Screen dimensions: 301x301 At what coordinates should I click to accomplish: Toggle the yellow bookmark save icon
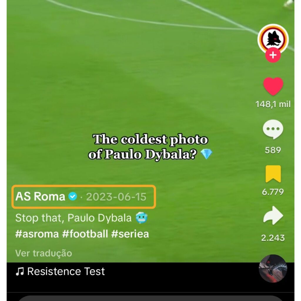point(273,174)
